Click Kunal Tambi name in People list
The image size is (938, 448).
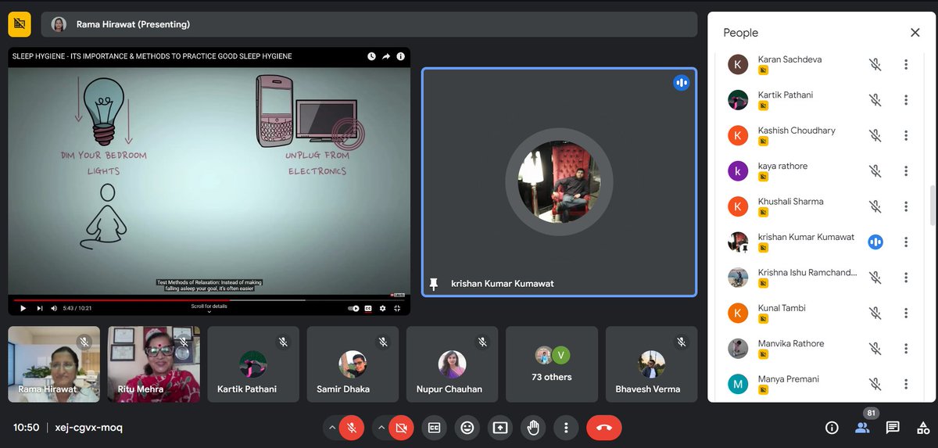coord(782,308)
